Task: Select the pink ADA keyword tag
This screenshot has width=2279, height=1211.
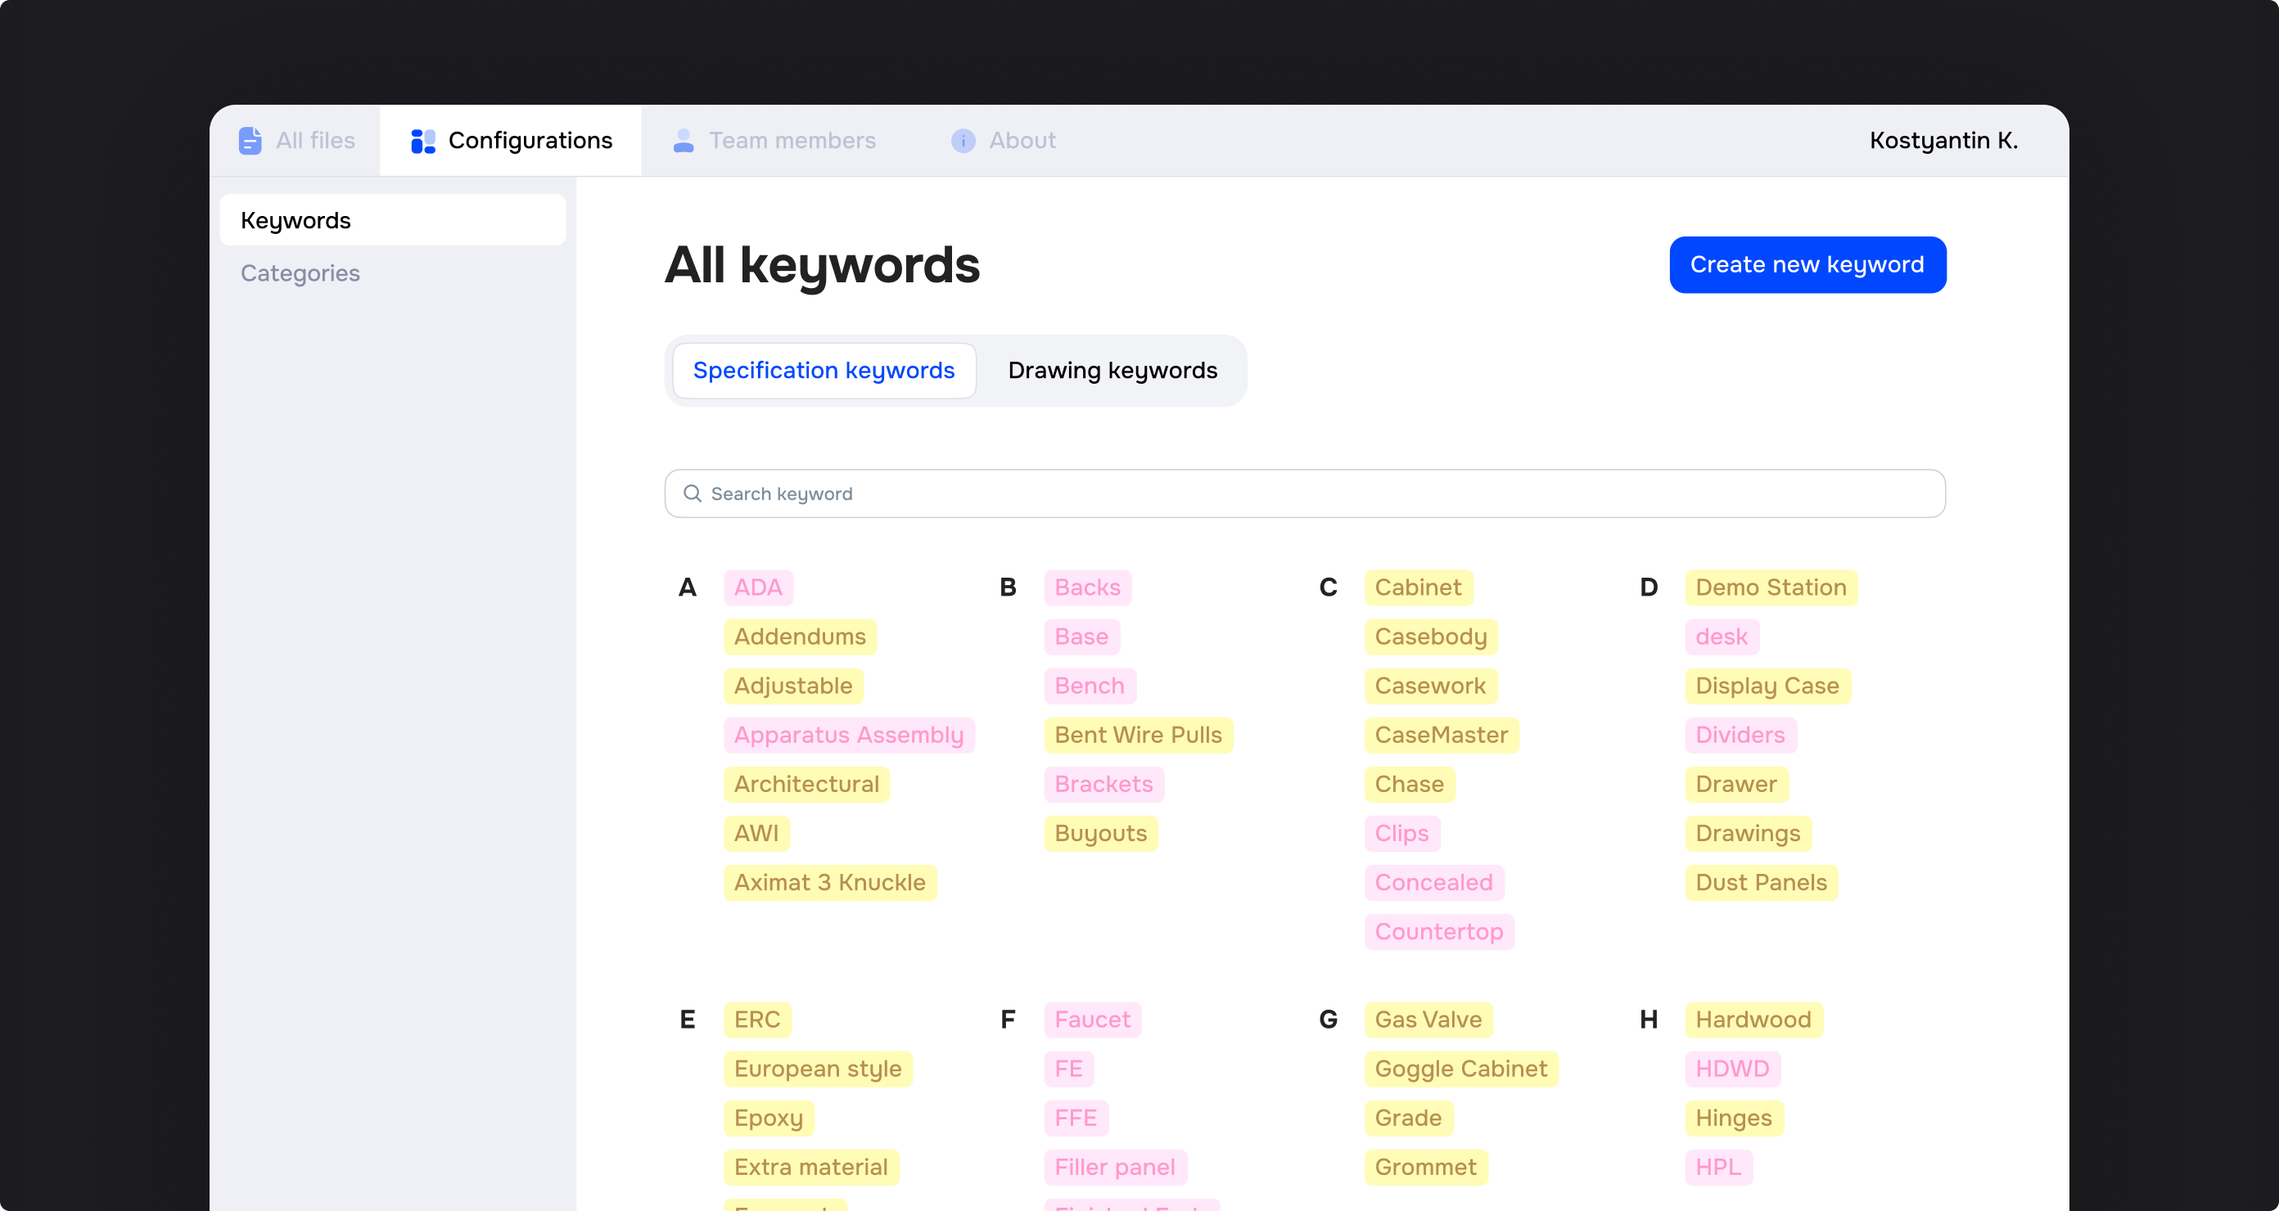Action: pyautogui.click(x=757, y=587)
